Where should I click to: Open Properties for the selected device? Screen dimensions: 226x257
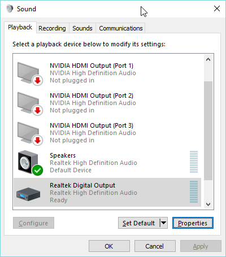[193, 223]
